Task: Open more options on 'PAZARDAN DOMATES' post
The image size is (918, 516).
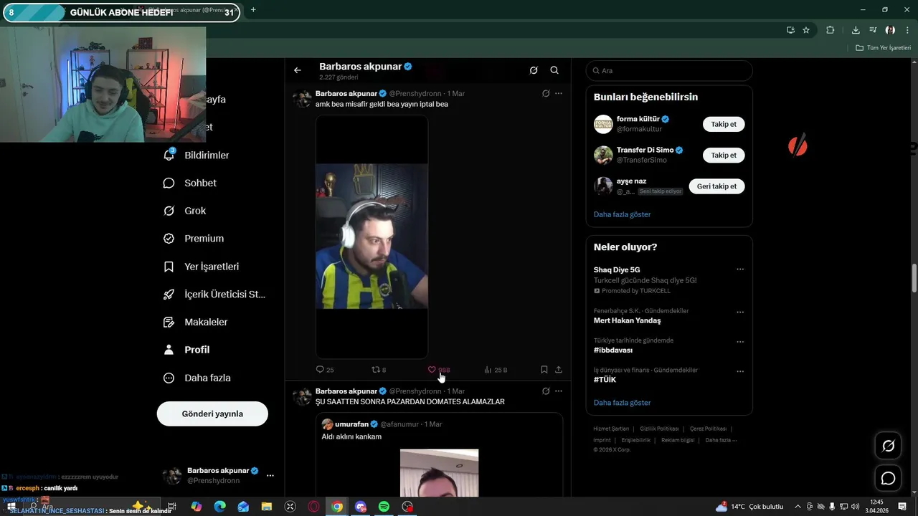Action: pyautogui.click(x=559, y=391)
